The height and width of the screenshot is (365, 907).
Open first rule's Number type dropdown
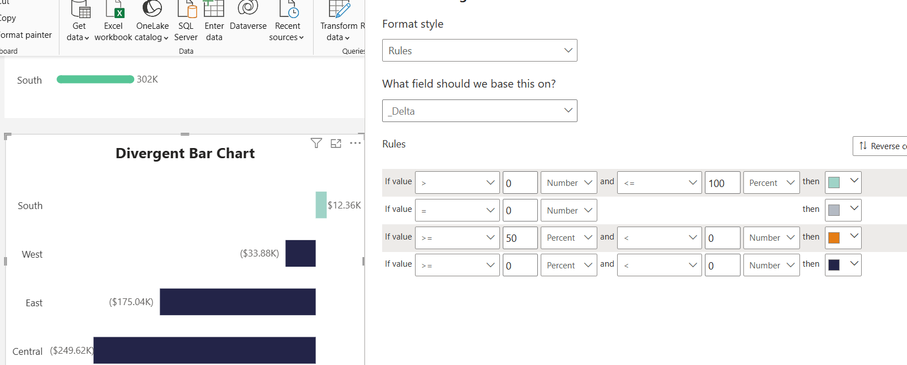pyautogui.click(x=569, y=182)
